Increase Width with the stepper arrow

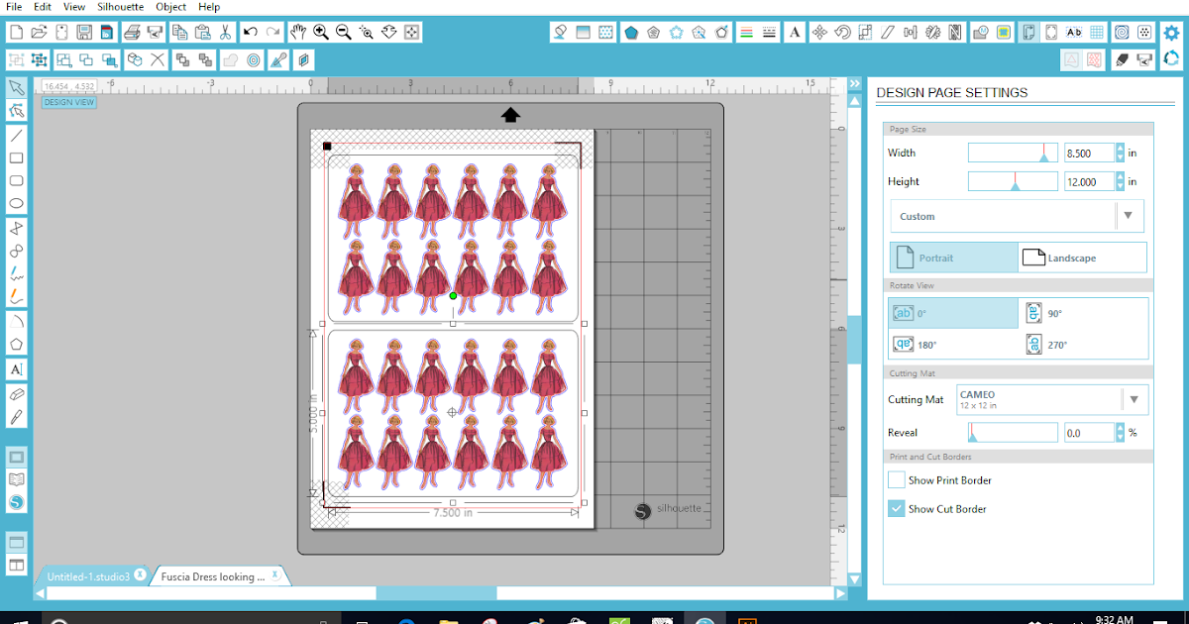[x=1121, y=149]
